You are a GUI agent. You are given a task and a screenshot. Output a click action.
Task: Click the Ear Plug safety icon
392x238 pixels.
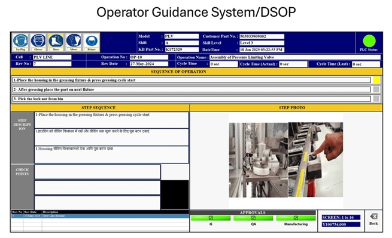coord(21,42)
